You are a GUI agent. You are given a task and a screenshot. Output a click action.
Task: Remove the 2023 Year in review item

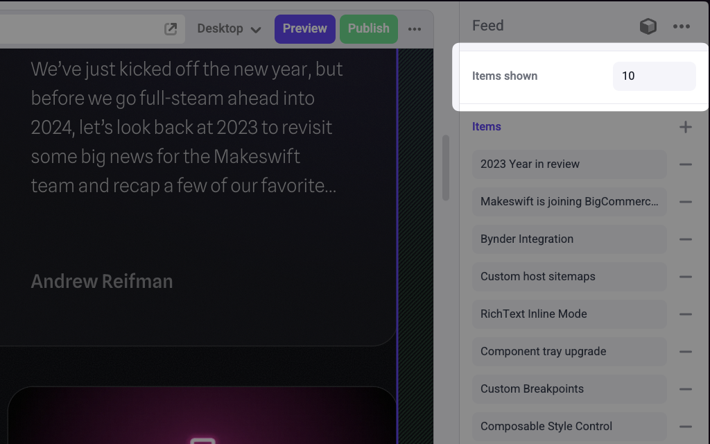686,164
